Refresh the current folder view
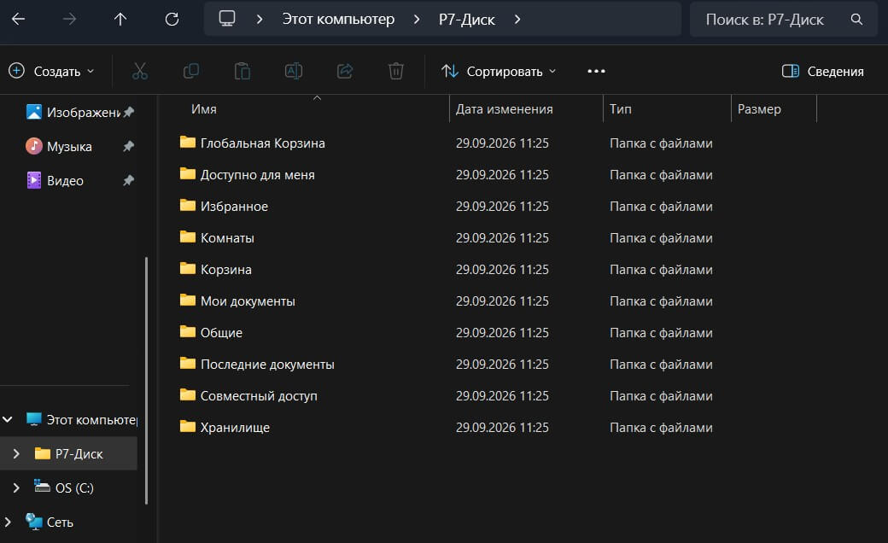888x543 pixels. click(172, 20)
